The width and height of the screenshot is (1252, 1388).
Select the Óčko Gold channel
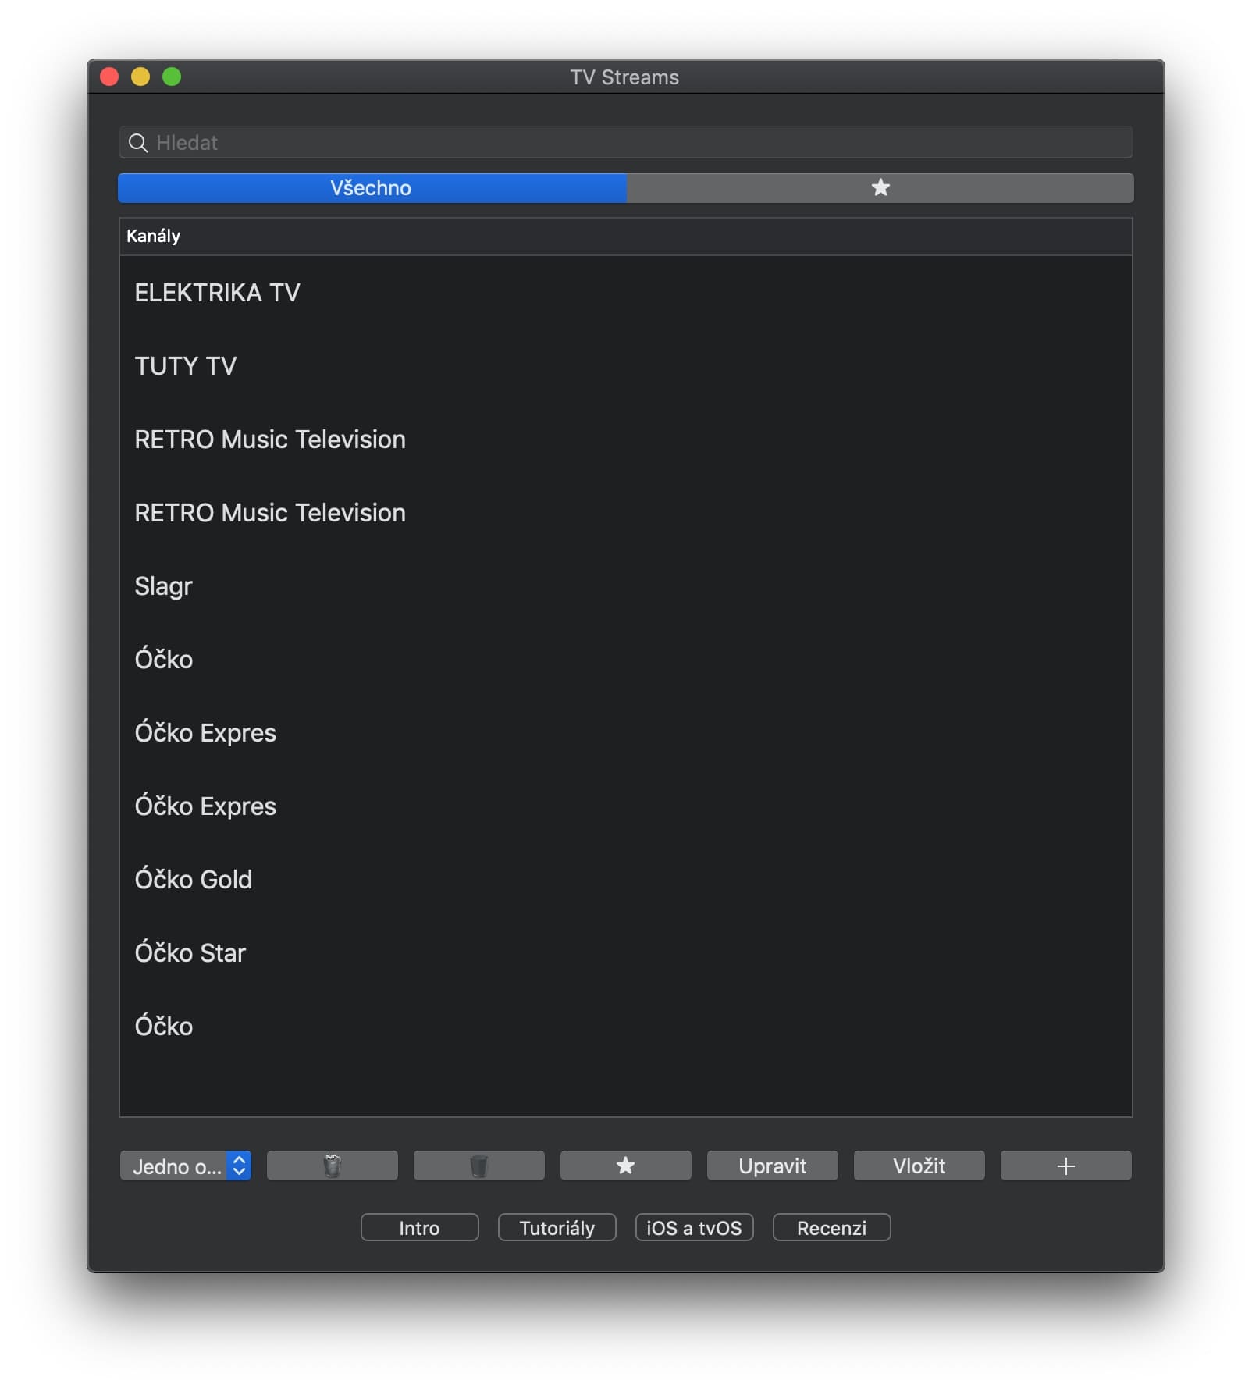point(625,880)
